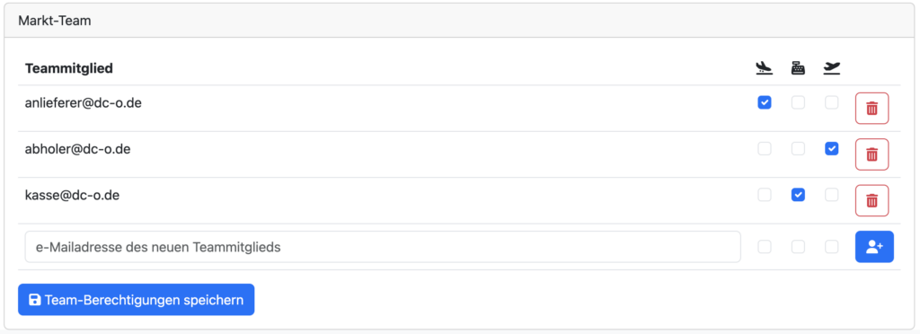Delete team member kasse@dc-o.de

tap(871, 200)
